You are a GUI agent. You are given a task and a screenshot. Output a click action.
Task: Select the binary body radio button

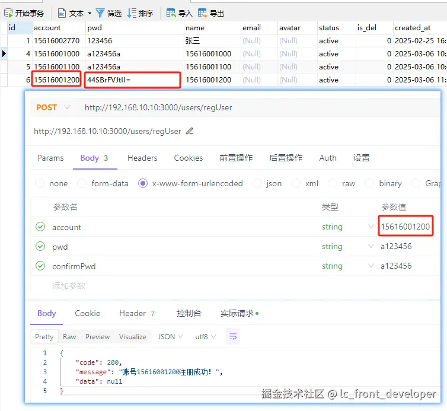(369, 183)
